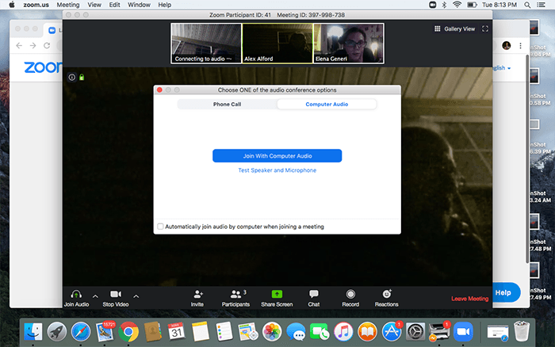Open Chrome three-dot menu
Image resolution: width=555 pixels, height=347 pixels.
pos(520,46)
